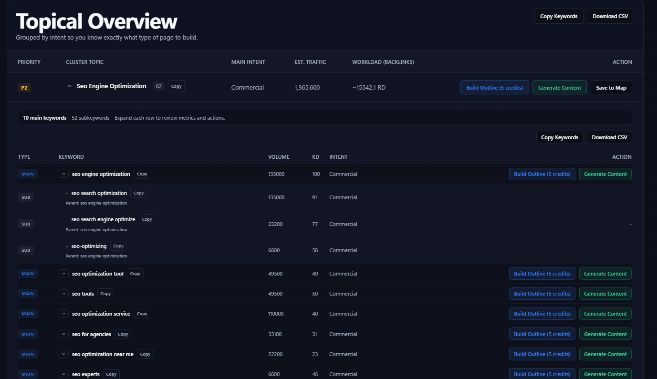
Task: Click Copy Keywords above the keyword table
Action: coord(560,137)
